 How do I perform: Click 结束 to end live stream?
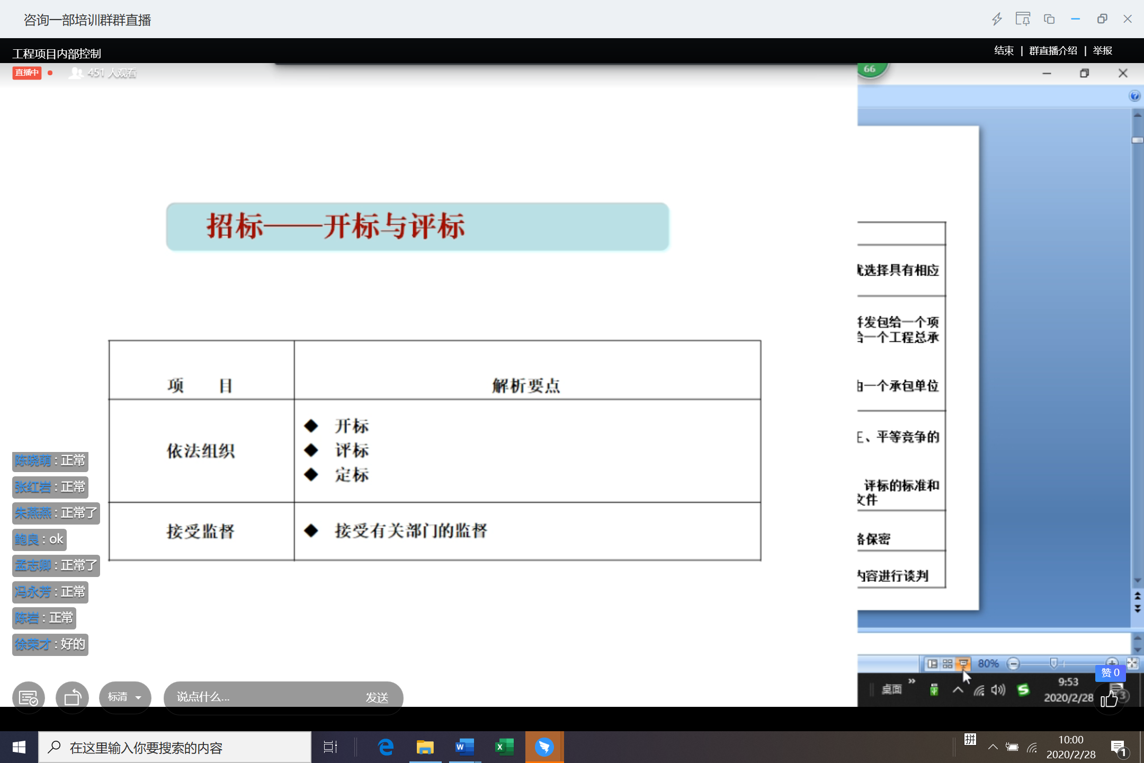pyautogui.click(x=1004, y=51)
